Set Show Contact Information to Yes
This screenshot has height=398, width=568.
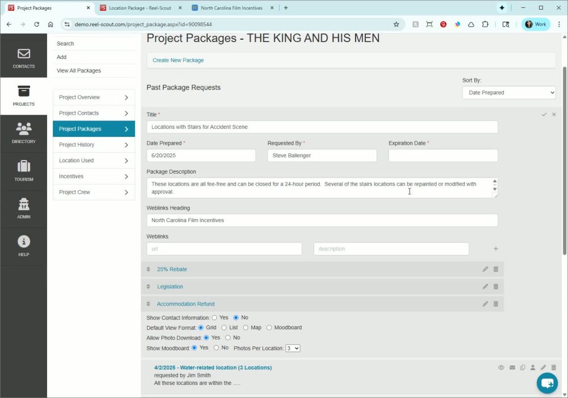pos(215,317)
